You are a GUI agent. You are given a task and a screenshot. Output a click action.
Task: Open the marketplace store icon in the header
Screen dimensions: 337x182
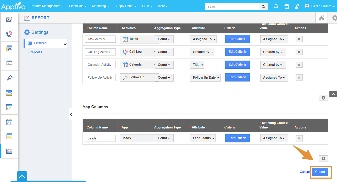coord(286,6)
